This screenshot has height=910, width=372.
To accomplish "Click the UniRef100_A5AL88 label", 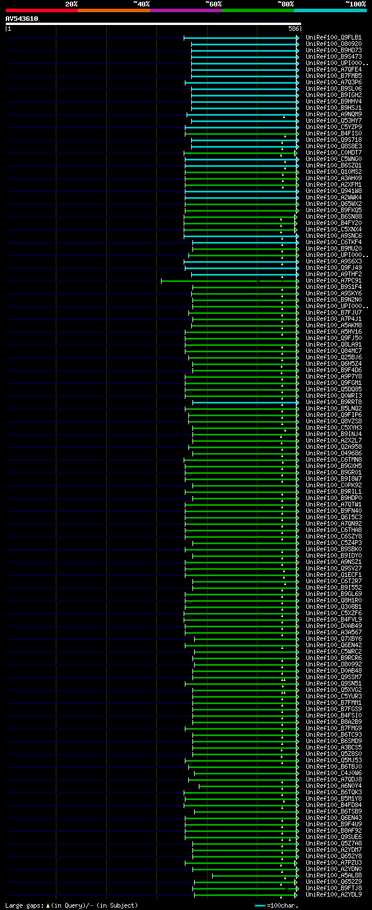I will click(x=334, y=875).
